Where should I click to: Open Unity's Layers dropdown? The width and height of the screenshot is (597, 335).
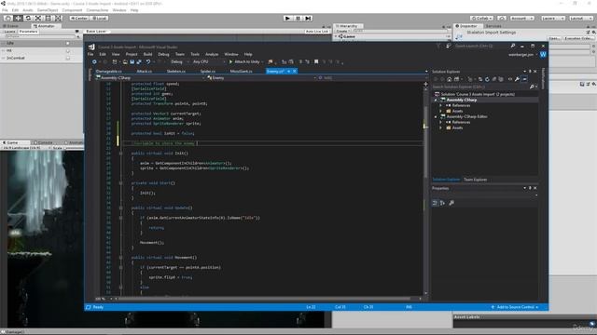(x=552, y=19)
